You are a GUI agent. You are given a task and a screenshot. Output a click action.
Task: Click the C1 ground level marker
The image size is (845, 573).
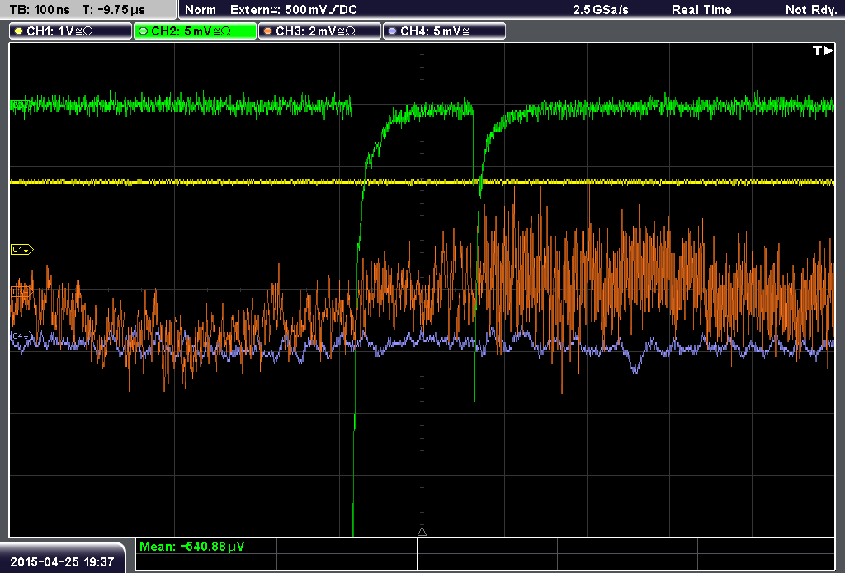[x=22, y=249]
